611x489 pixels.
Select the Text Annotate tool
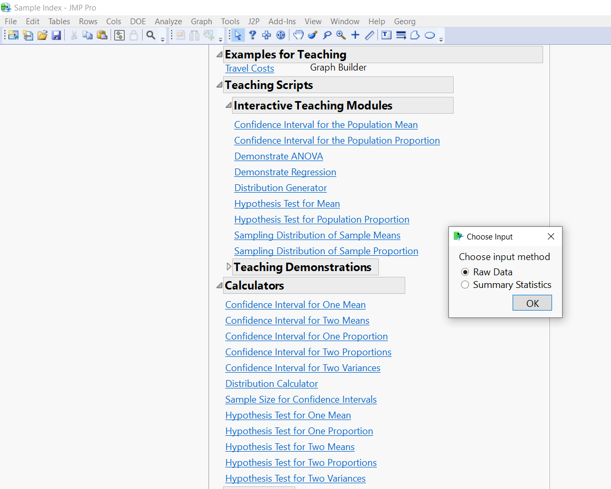click(386, 35)
